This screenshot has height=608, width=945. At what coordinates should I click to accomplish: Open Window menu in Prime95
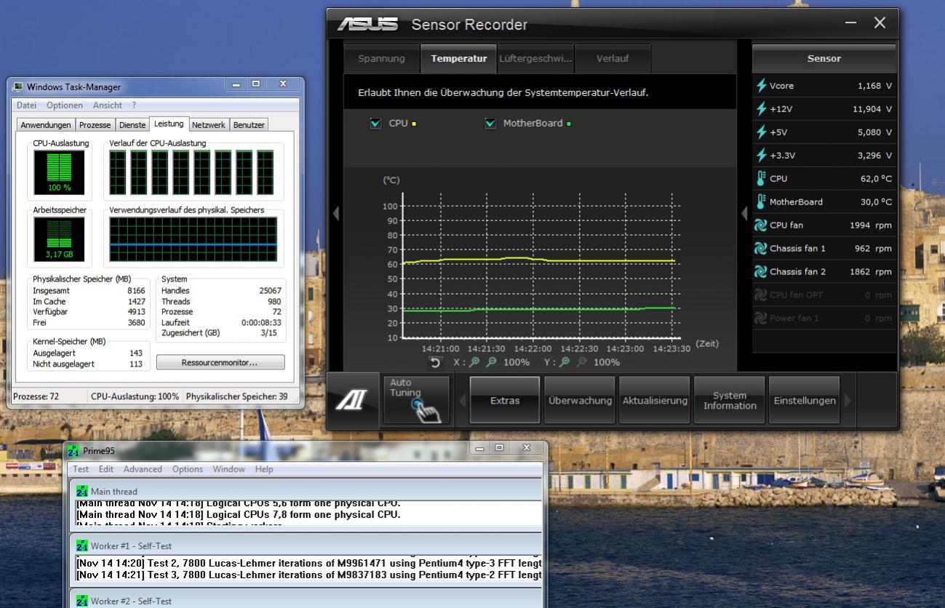[229, 469]
